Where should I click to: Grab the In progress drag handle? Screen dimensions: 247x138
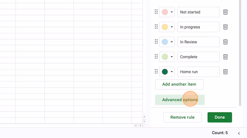pos(156,27)
